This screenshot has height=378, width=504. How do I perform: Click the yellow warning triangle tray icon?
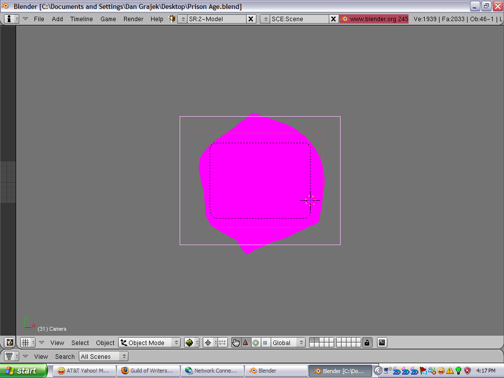[x=450, y=371]
